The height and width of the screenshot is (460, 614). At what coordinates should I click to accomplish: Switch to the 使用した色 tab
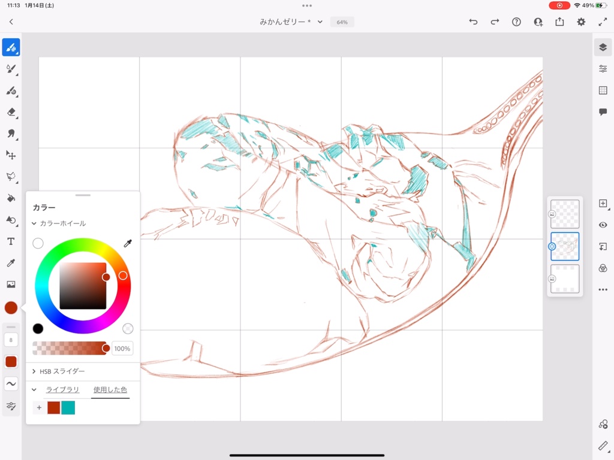coord(110,389)
